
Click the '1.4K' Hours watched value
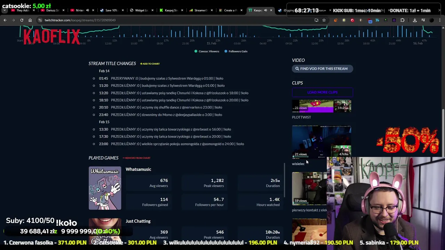(x=274, y=200)
